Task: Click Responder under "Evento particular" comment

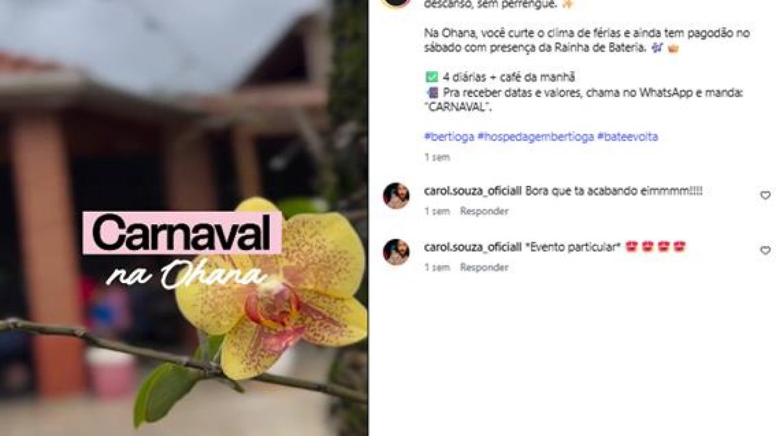Action: (484, 267)
